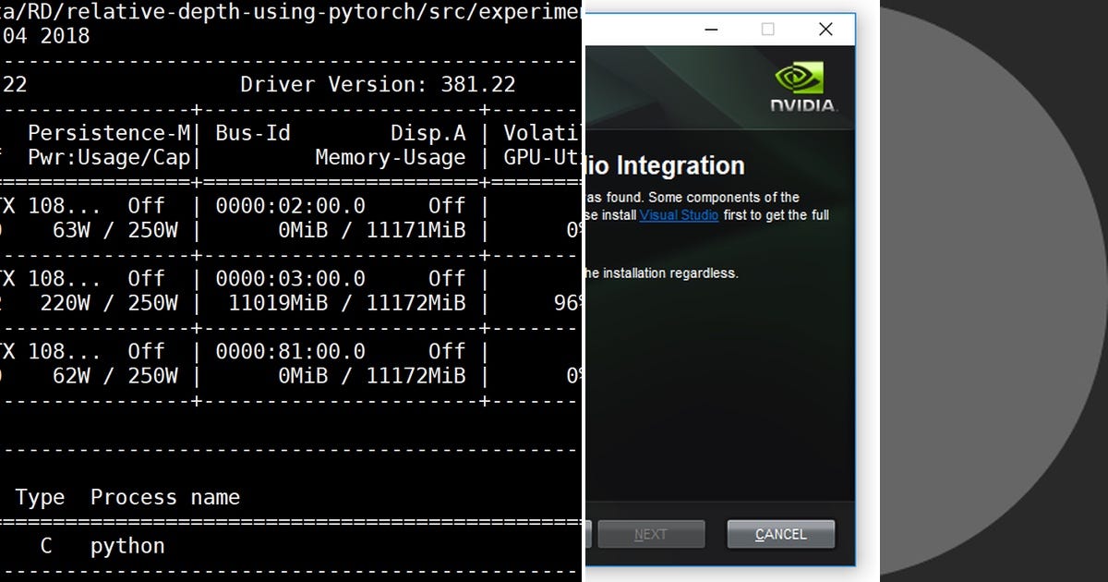Click the 'Bus-Id' header in terminal

(x=253, y=133)
